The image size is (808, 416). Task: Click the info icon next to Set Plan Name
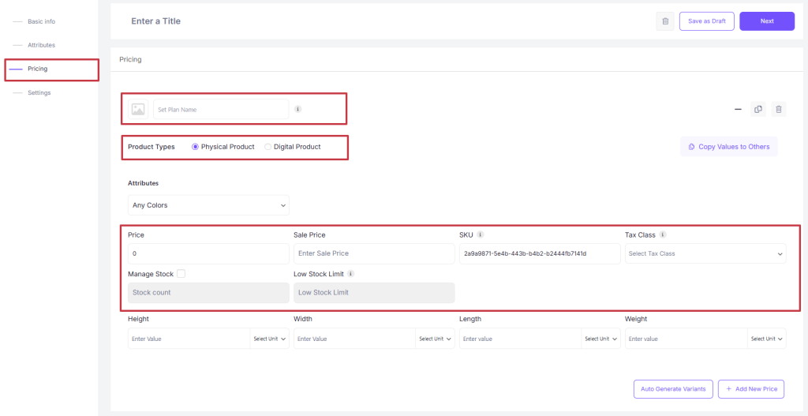(297, 109)
